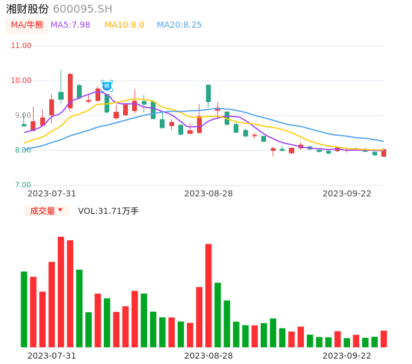Click the tall red volume bar above 2023-08-28
Image resolution: width=412 pixels, height=364 pixels.
(x=208, y=296)
